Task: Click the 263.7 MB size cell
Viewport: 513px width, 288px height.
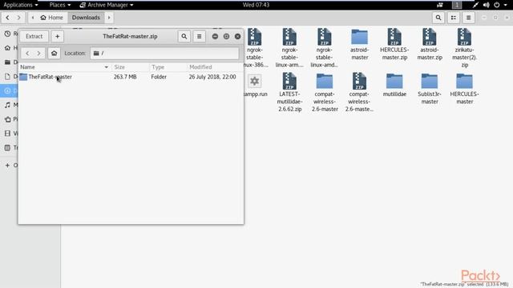Action: pos(125,77)
